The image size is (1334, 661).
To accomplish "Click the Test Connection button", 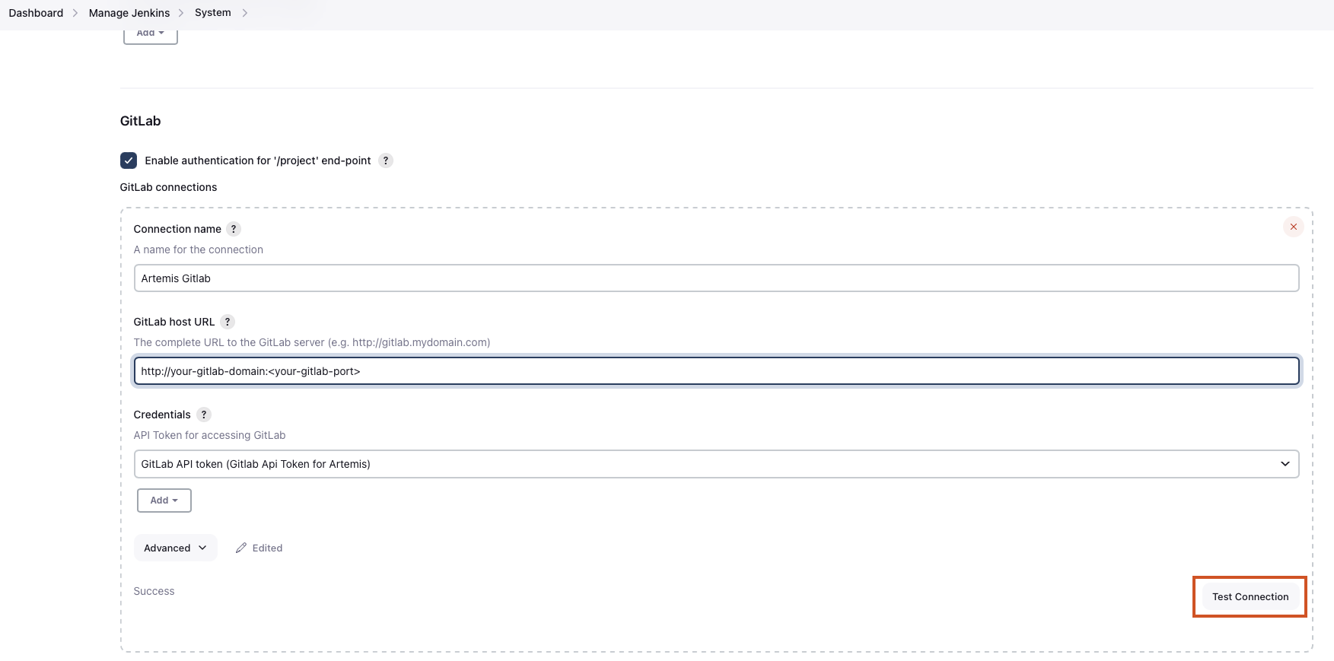I will [x=1250, y=597].
